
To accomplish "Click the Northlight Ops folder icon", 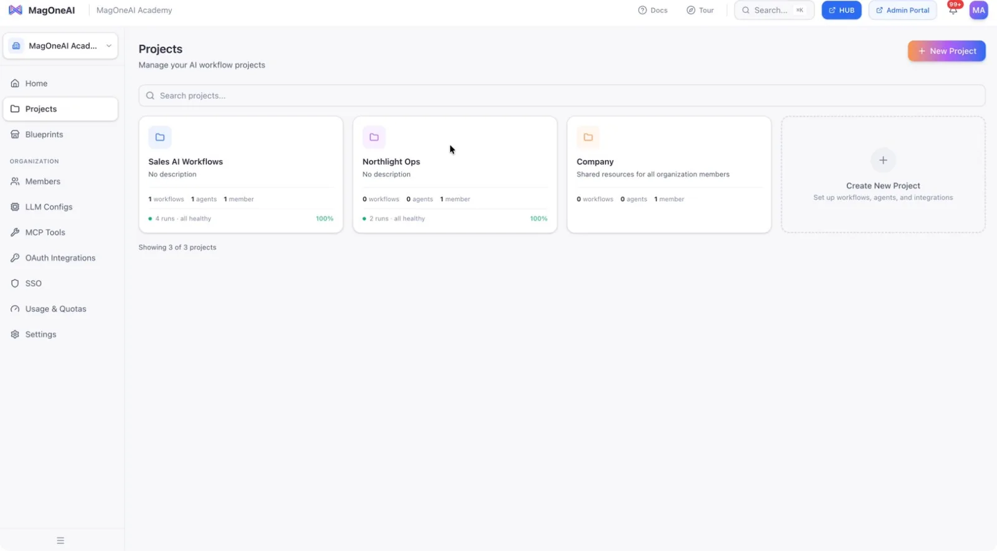I will 374,137.
